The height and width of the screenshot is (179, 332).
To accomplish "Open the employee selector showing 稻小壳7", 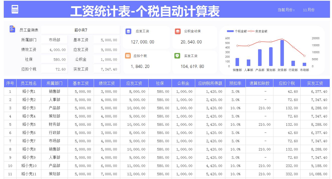I will click(x=81, y=30).
